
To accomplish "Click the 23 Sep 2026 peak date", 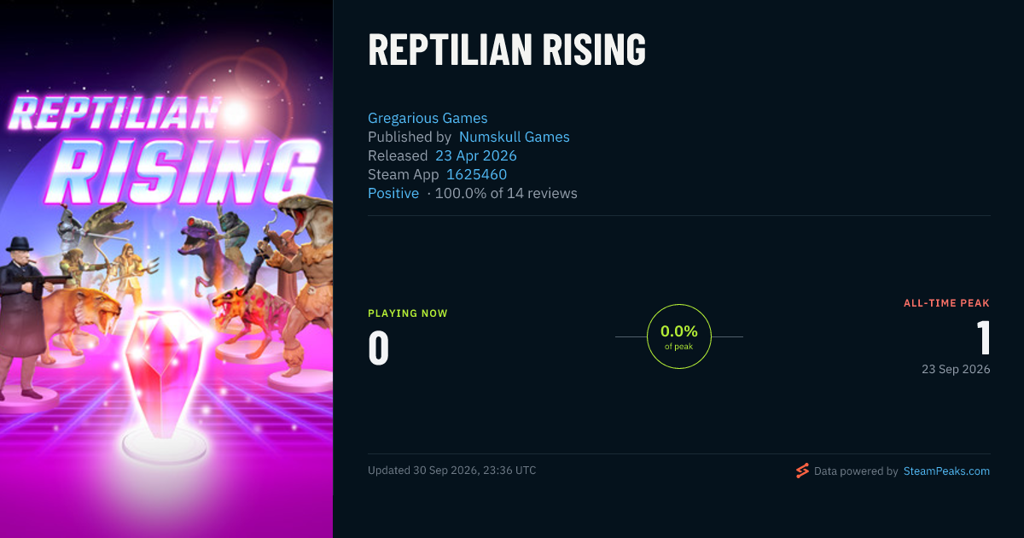I will coord(956,369).
